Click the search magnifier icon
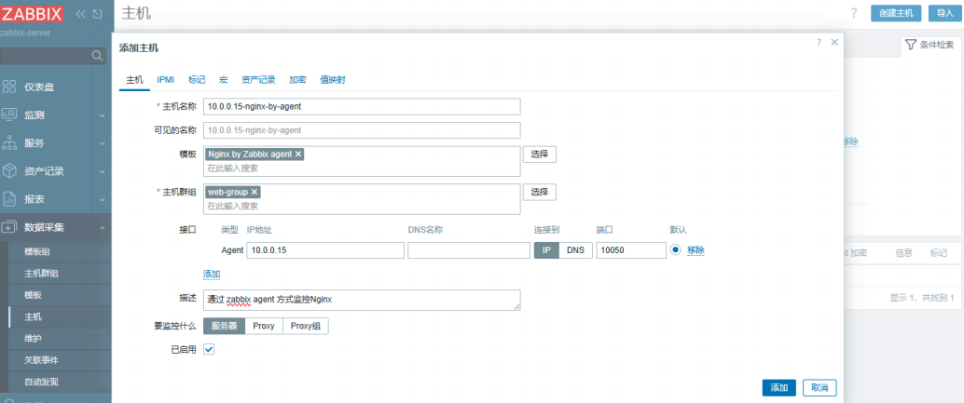This screenshot has height=403, width=964. pyautogui.click(x=97, y=56)
